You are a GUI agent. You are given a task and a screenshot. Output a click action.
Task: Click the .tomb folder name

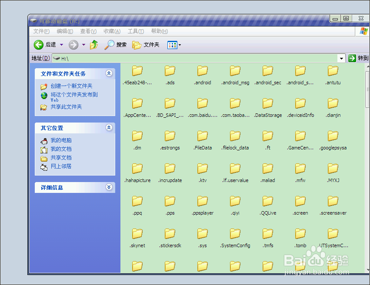tap(300, 245)
